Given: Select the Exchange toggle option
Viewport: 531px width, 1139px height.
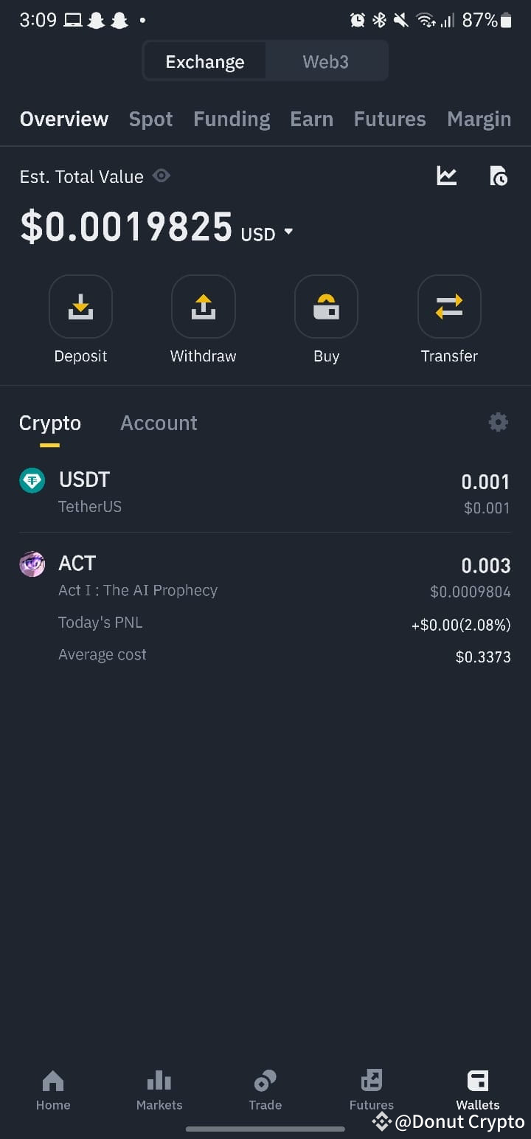Looking at the screenshot, I should coord(205,62).
